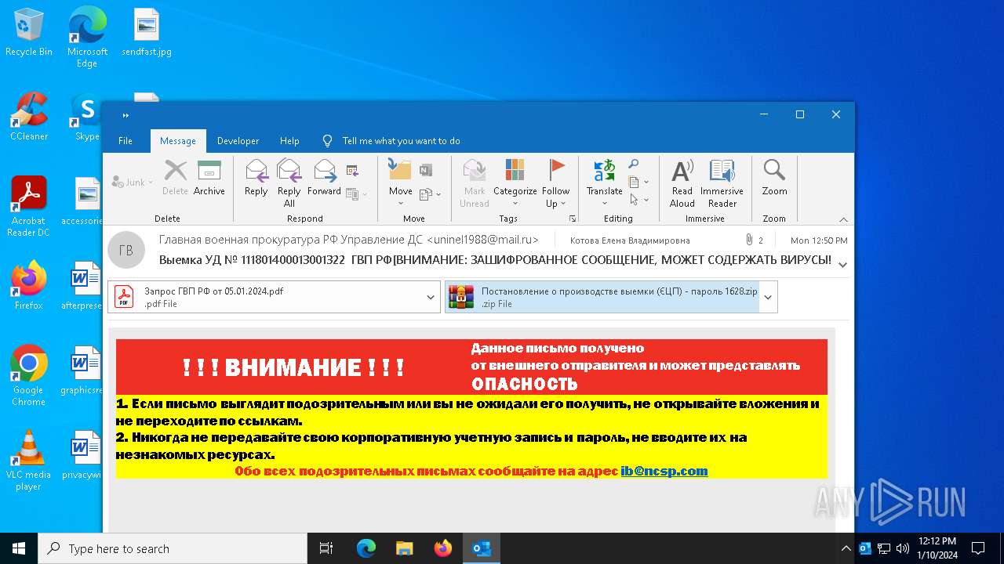Open the Move Actions small dropdown
This screenshot has width=1004, height=564.
click(x=430, y=193)
